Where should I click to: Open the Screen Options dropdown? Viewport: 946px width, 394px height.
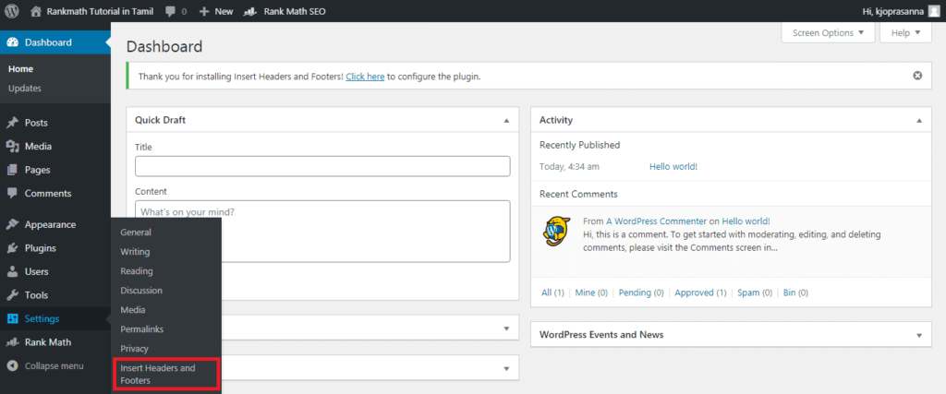[x=828, y=33]
